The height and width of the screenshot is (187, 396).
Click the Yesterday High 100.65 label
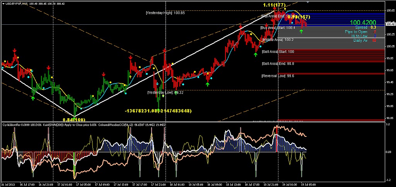(x=165, y=13)
